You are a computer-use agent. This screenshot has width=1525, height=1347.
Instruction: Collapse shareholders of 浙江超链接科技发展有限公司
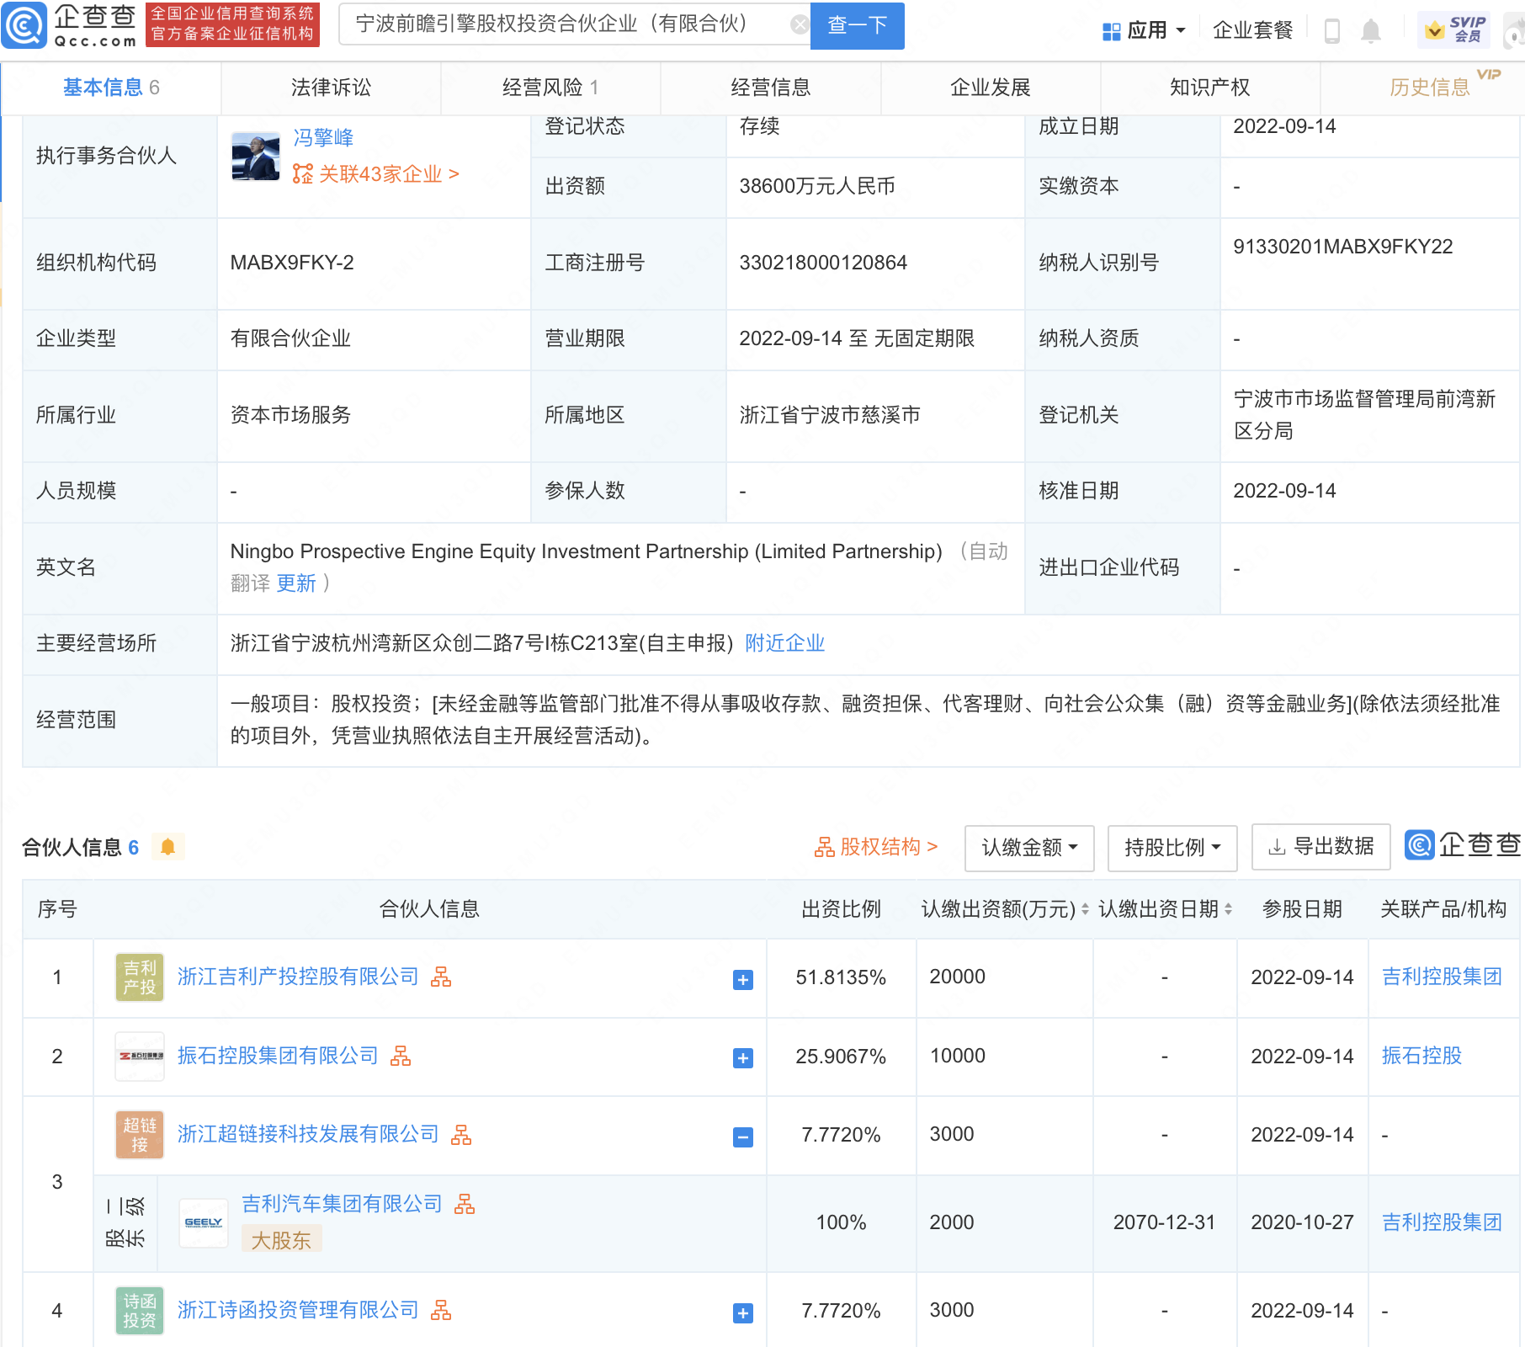click(742, 1137)
